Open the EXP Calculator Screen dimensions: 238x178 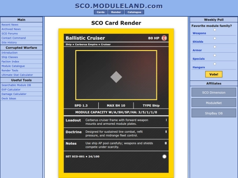[x=11, y=90]
